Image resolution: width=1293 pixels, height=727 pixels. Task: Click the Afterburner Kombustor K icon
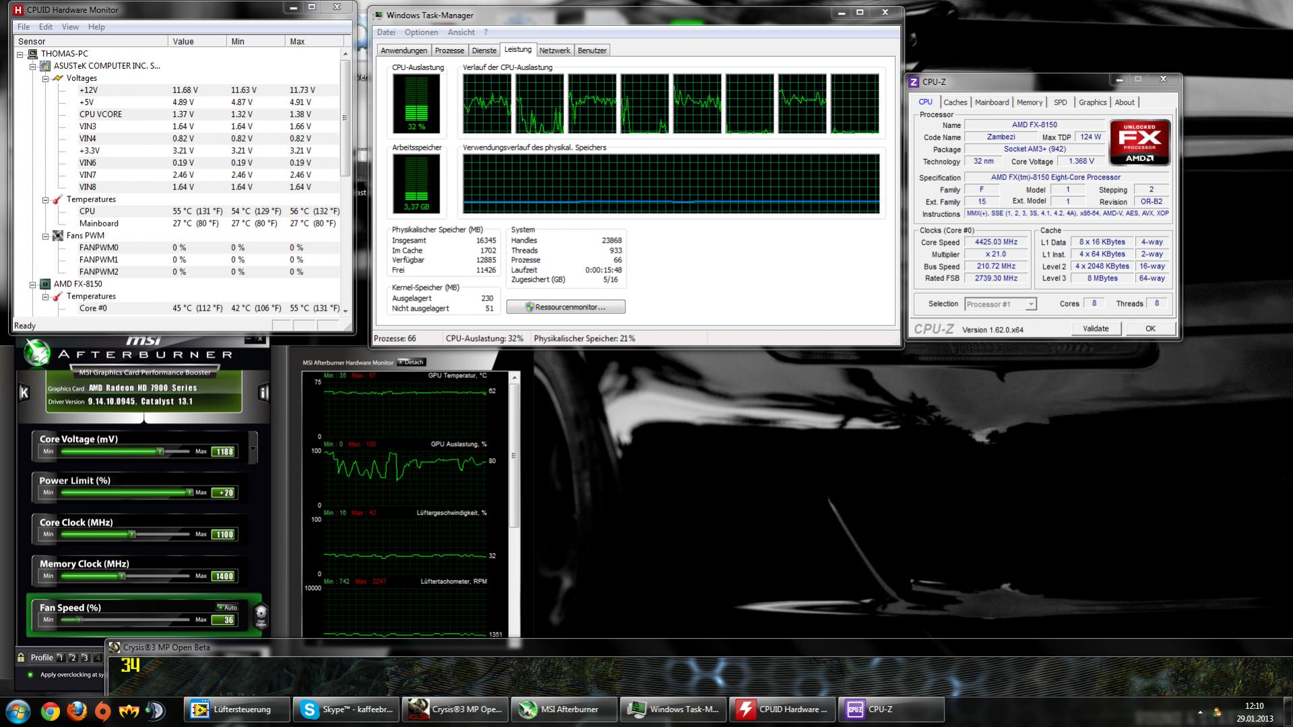(24, 393)
